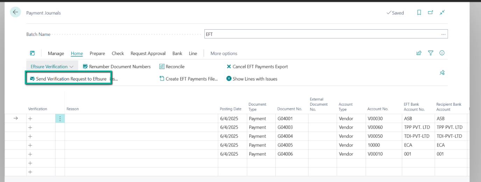
Task: Open page in new window icon
Action: pos(431,13)
